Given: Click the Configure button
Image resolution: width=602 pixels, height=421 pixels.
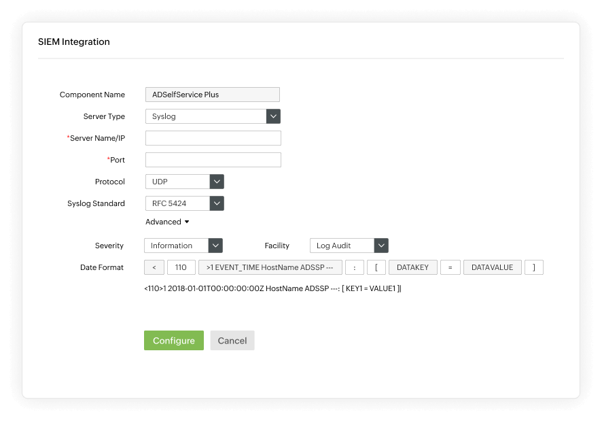Looking at the screenshot, I should coord(173,340).
